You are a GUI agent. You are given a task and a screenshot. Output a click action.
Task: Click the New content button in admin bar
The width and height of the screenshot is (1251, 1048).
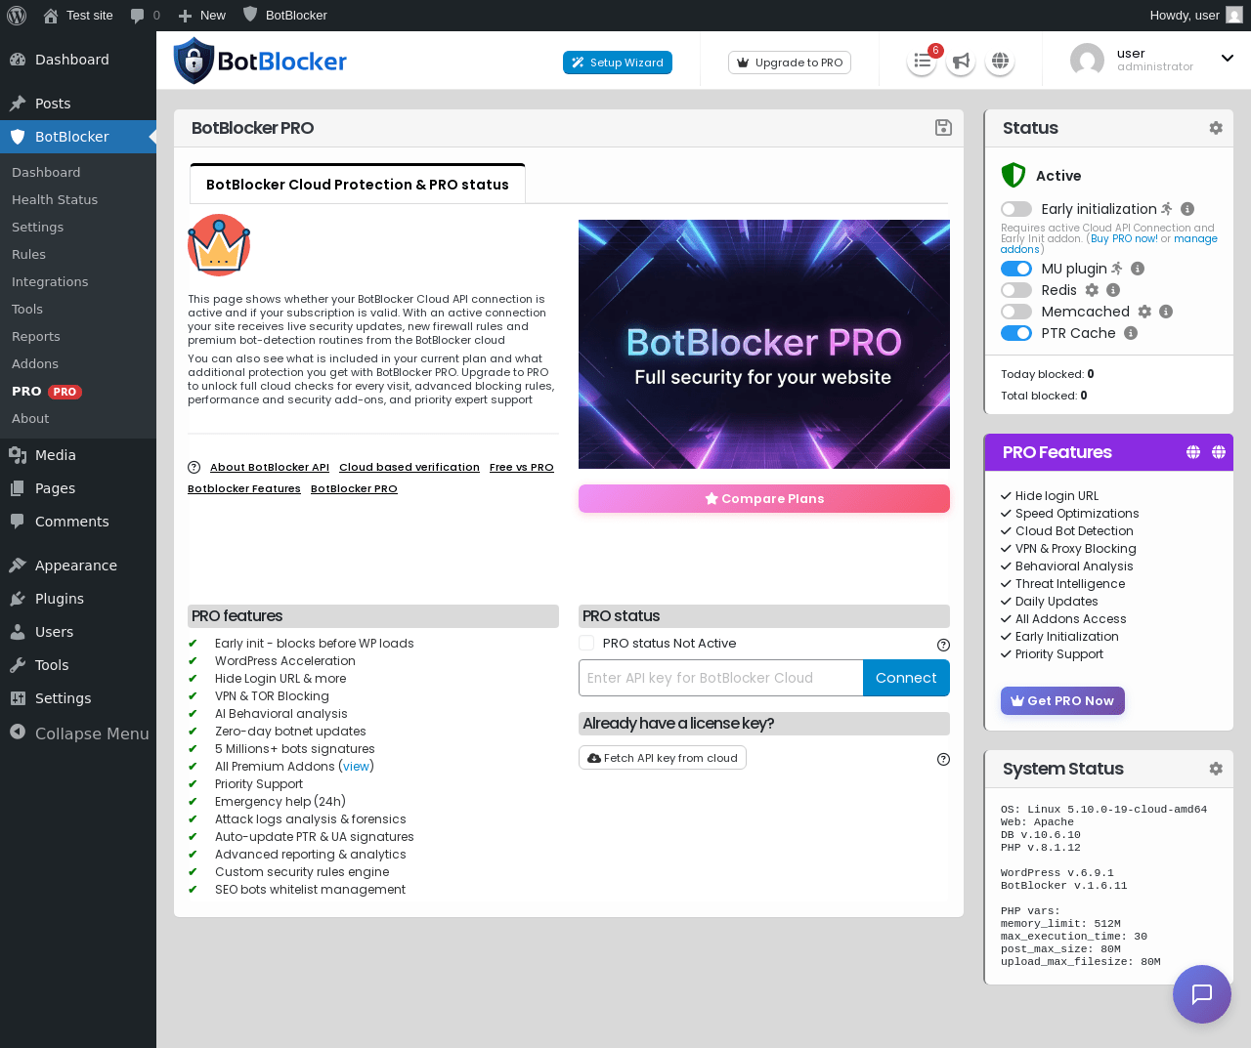(202, 15)
